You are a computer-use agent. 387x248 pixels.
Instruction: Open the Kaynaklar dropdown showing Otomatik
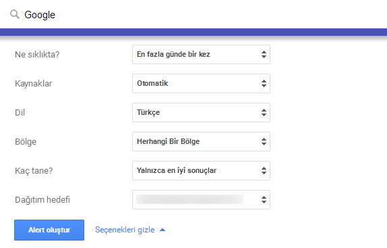(201, 84)
